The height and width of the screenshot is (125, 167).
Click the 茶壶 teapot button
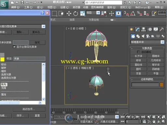coord(139,74)
